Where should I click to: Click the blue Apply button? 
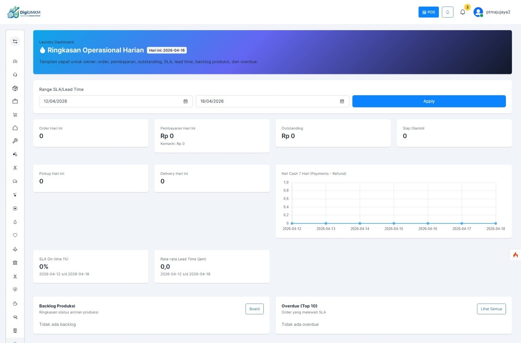pos(429,101)
